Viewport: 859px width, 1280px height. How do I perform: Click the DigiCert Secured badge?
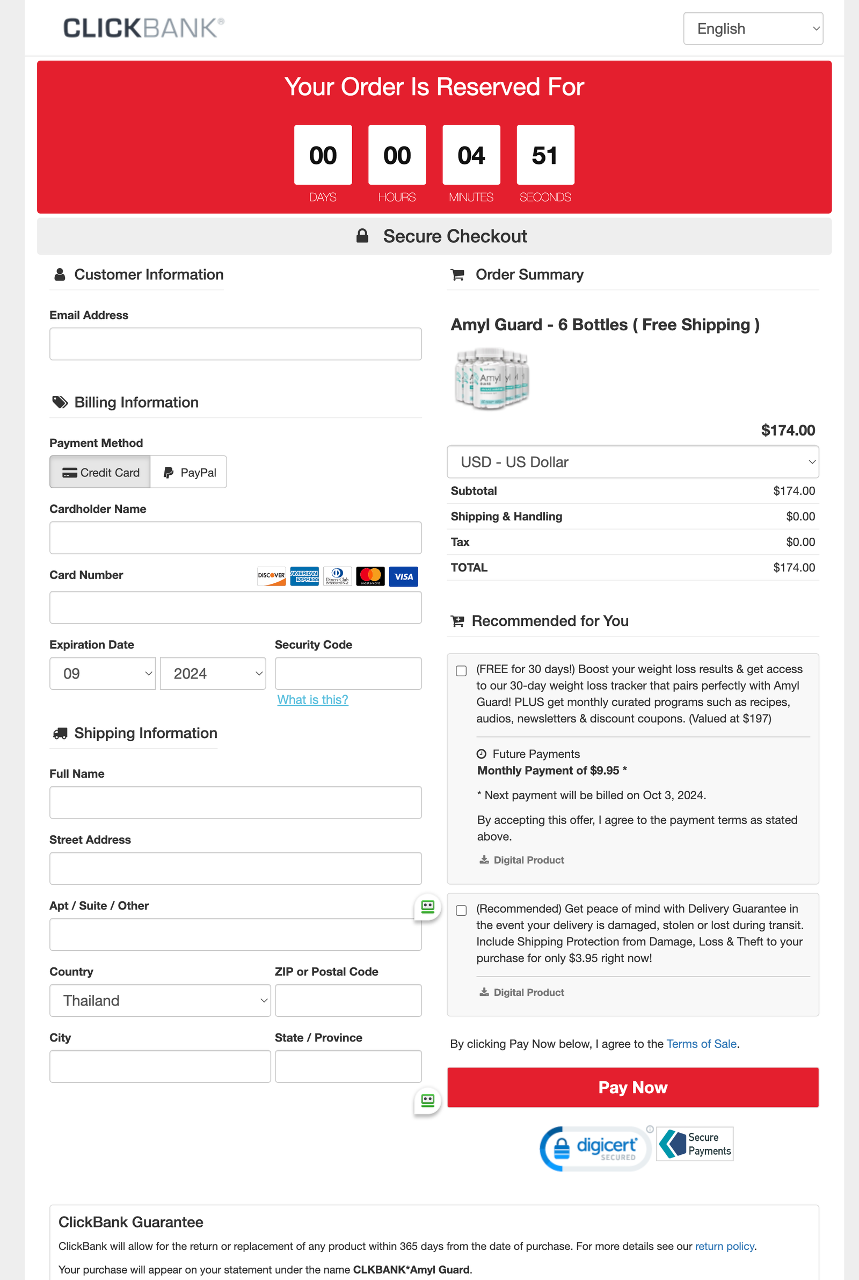tap(595, 1147)
